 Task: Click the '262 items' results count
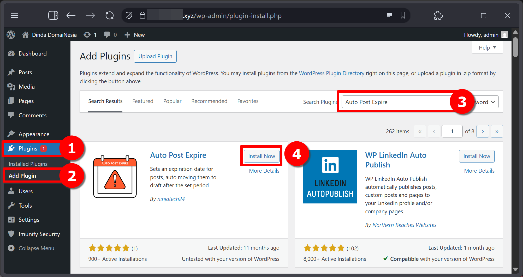[x=397, y=131]
